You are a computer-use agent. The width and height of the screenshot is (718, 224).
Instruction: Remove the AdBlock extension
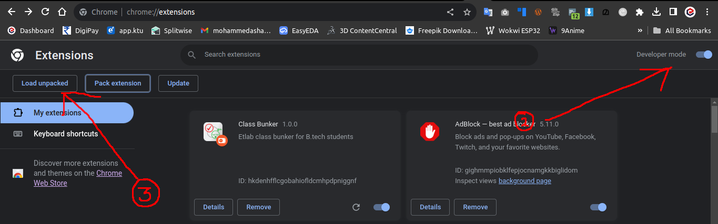(x=475, y=207)
